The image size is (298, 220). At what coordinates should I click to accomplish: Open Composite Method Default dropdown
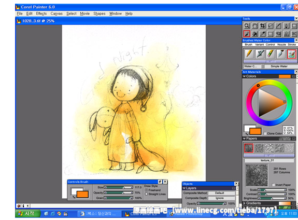coord(221,193)
